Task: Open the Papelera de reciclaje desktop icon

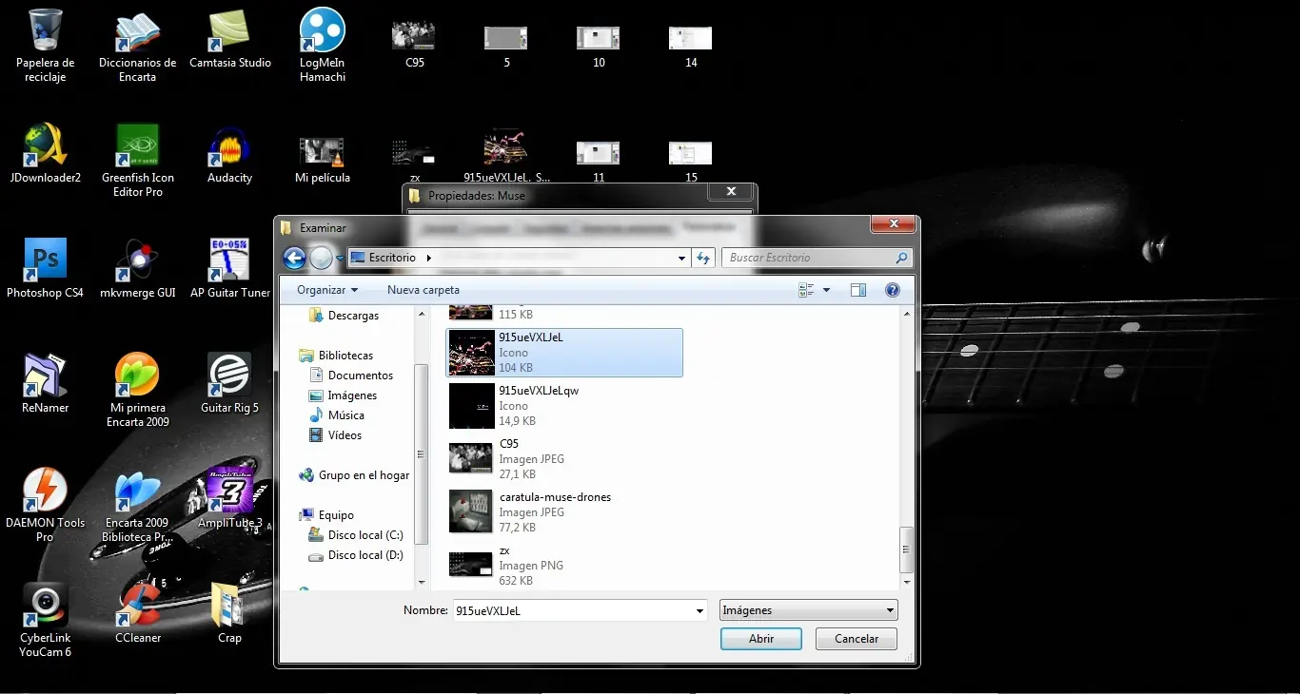Action: coord(45,45)
